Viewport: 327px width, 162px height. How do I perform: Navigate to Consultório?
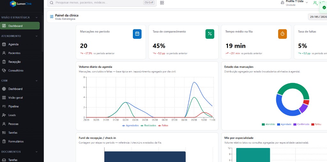[x=20, y=70]
